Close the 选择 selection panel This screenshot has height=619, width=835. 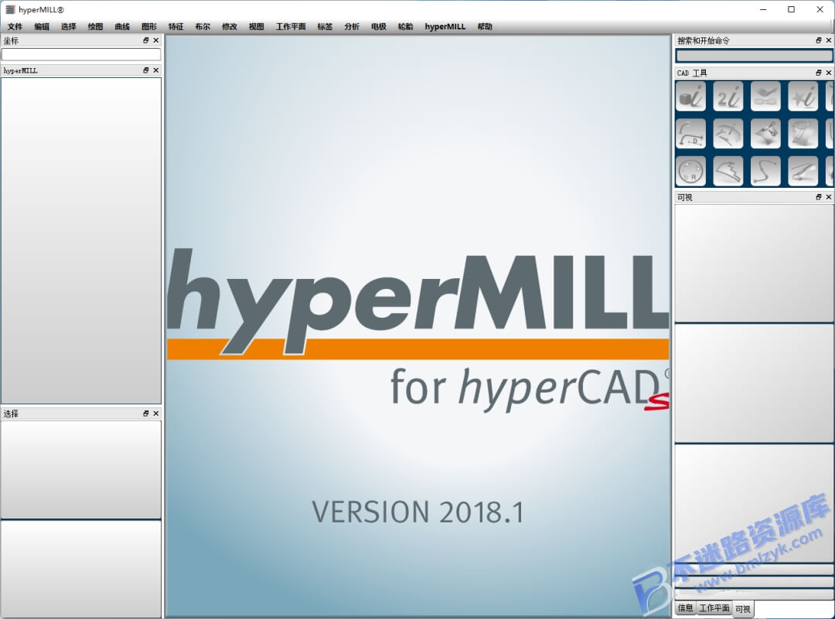coord(156,413)
